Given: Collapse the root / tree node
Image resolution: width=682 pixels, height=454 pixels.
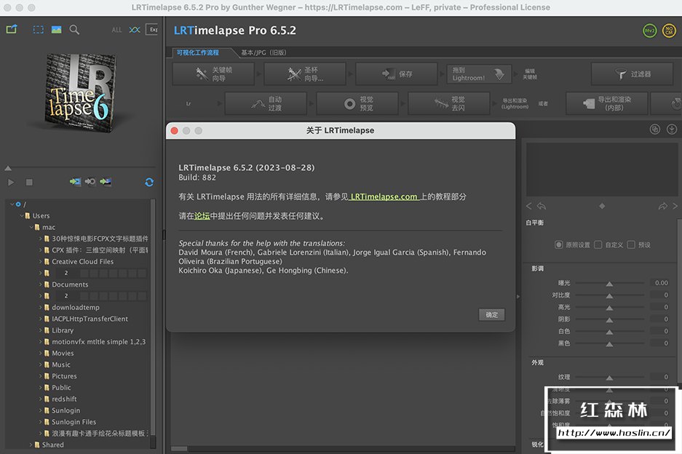Looking at the screenshot, I should pos(12,204).
